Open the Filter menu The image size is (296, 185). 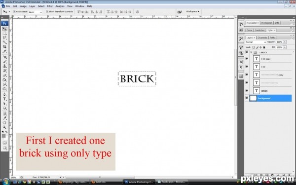click(x=50, y=6)
